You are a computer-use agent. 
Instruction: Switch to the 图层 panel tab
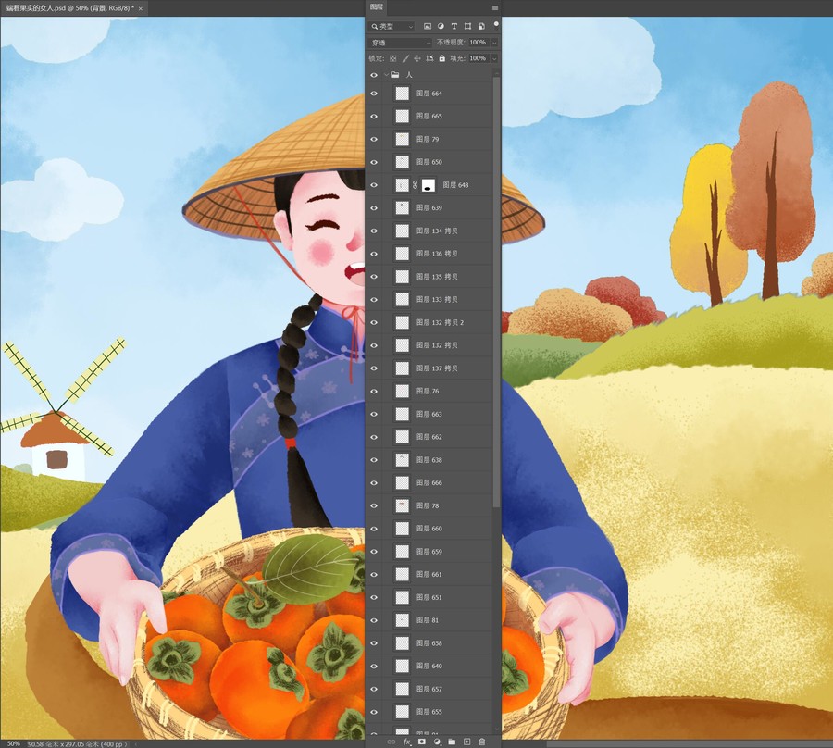[377, 7]
